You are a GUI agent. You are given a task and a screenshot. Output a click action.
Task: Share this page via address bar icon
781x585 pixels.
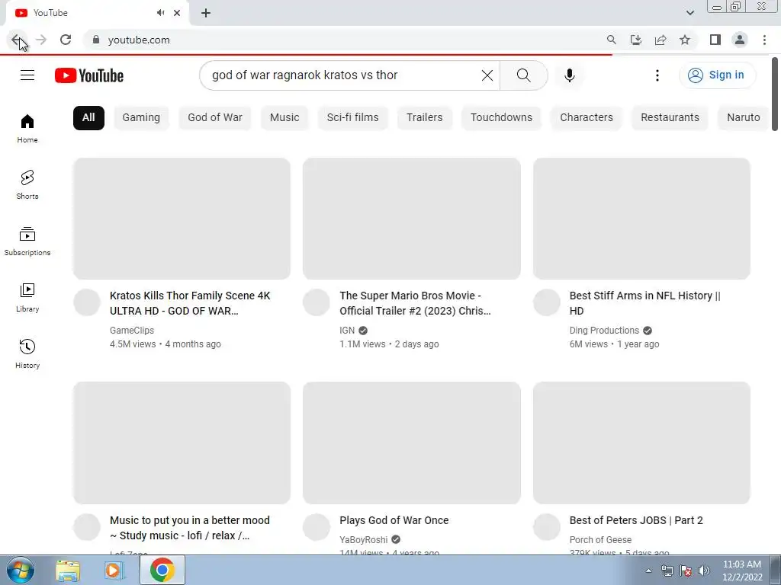click(660, 40)
